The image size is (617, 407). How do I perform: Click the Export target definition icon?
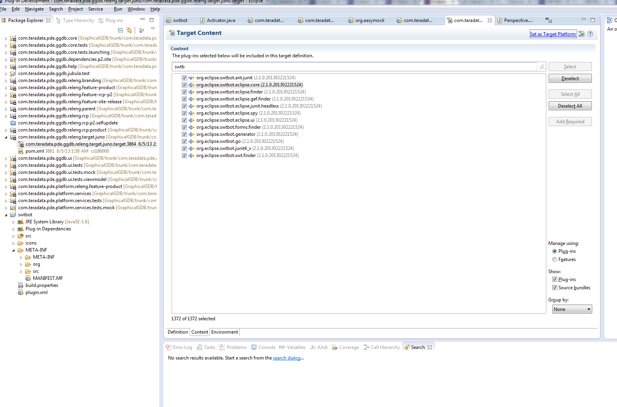582,34
